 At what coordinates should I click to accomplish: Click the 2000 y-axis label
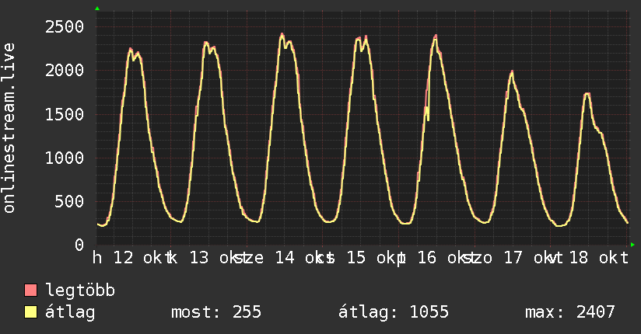click(65, 71)
